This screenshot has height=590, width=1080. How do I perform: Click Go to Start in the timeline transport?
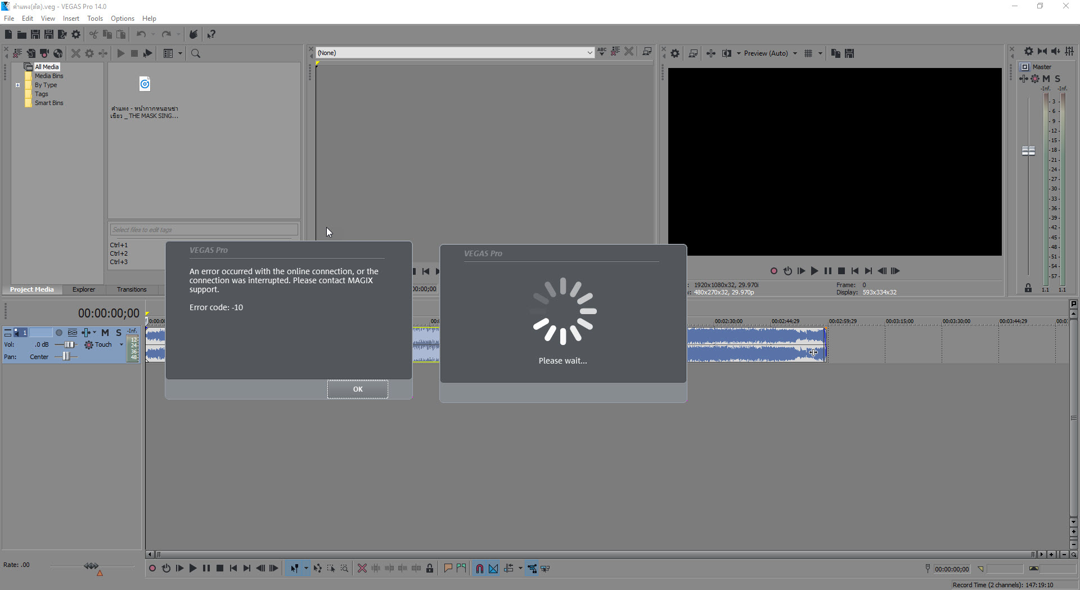tap(233, 569)
